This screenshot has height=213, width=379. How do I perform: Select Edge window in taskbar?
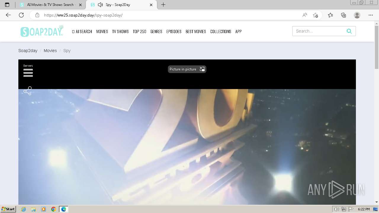click(x=64, y=209)
